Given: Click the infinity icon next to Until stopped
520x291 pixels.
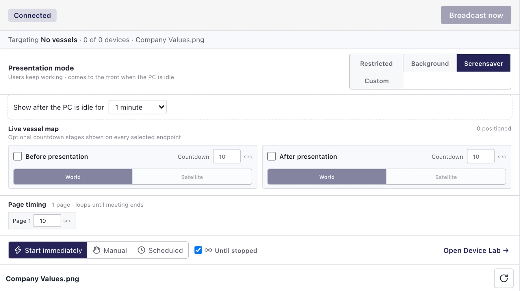Looking at the screenshot, I should 208,250.
